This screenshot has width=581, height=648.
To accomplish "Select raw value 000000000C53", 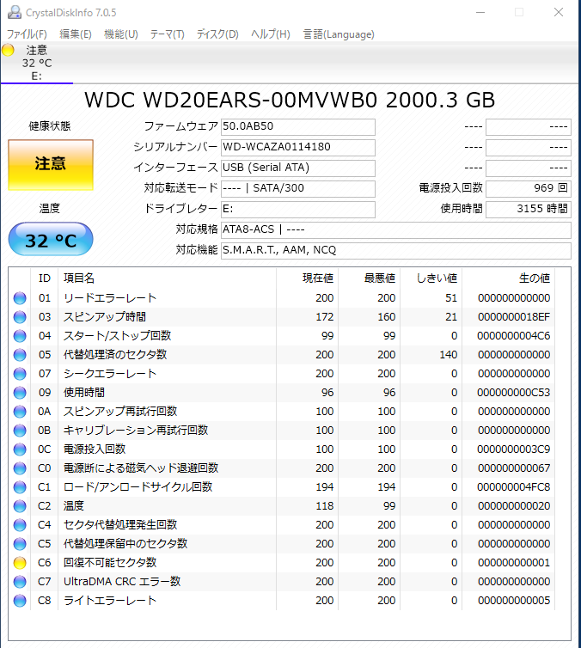I will (514, 393).
